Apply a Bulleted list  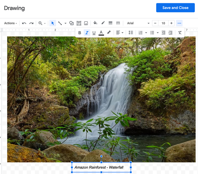click(x=152, y=33)
